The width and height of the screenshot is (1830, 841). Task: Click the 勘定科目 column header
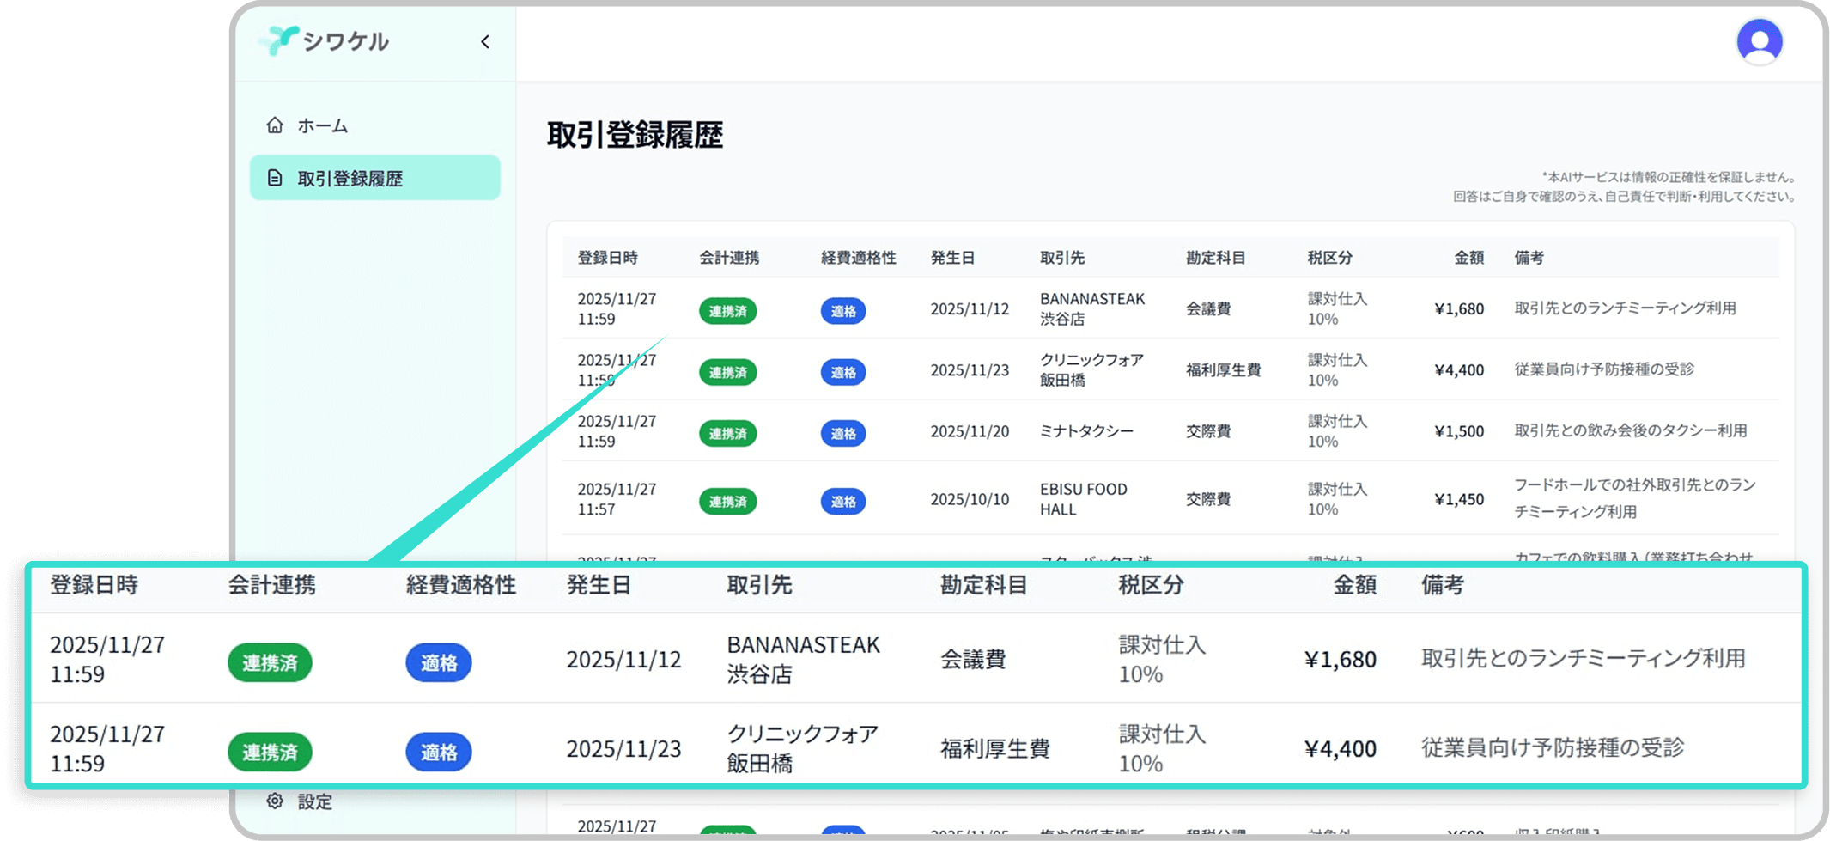[x=1215, y=258]
